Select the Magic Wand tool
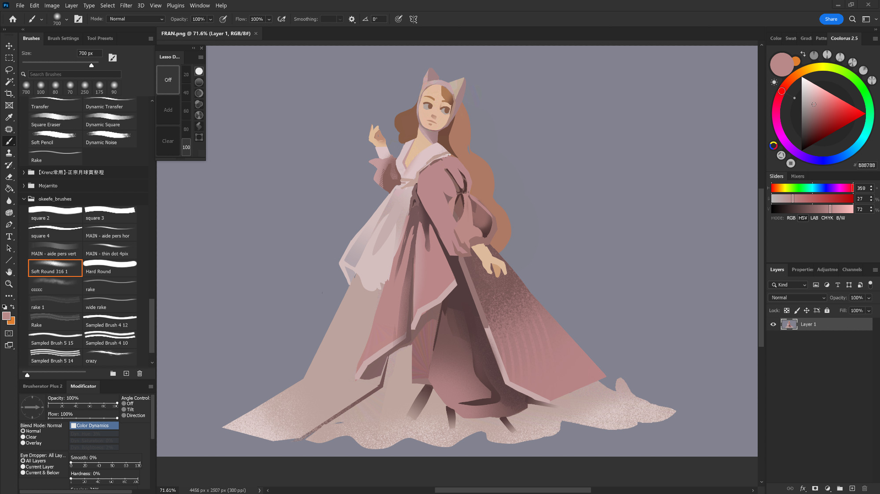Screen dimensions: 880x494 point(9,81)
